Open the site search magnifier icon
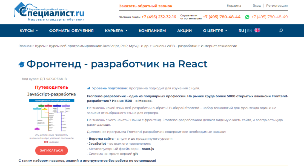This screenshot has width=304, height=166. [281, 30]
